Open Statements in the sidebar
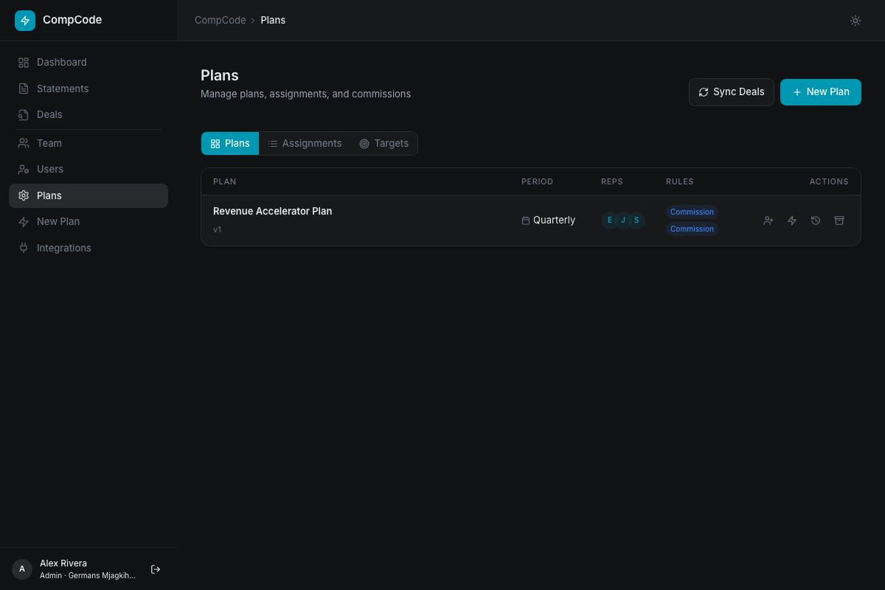The image size is (885, 590). tap(88, 88)
